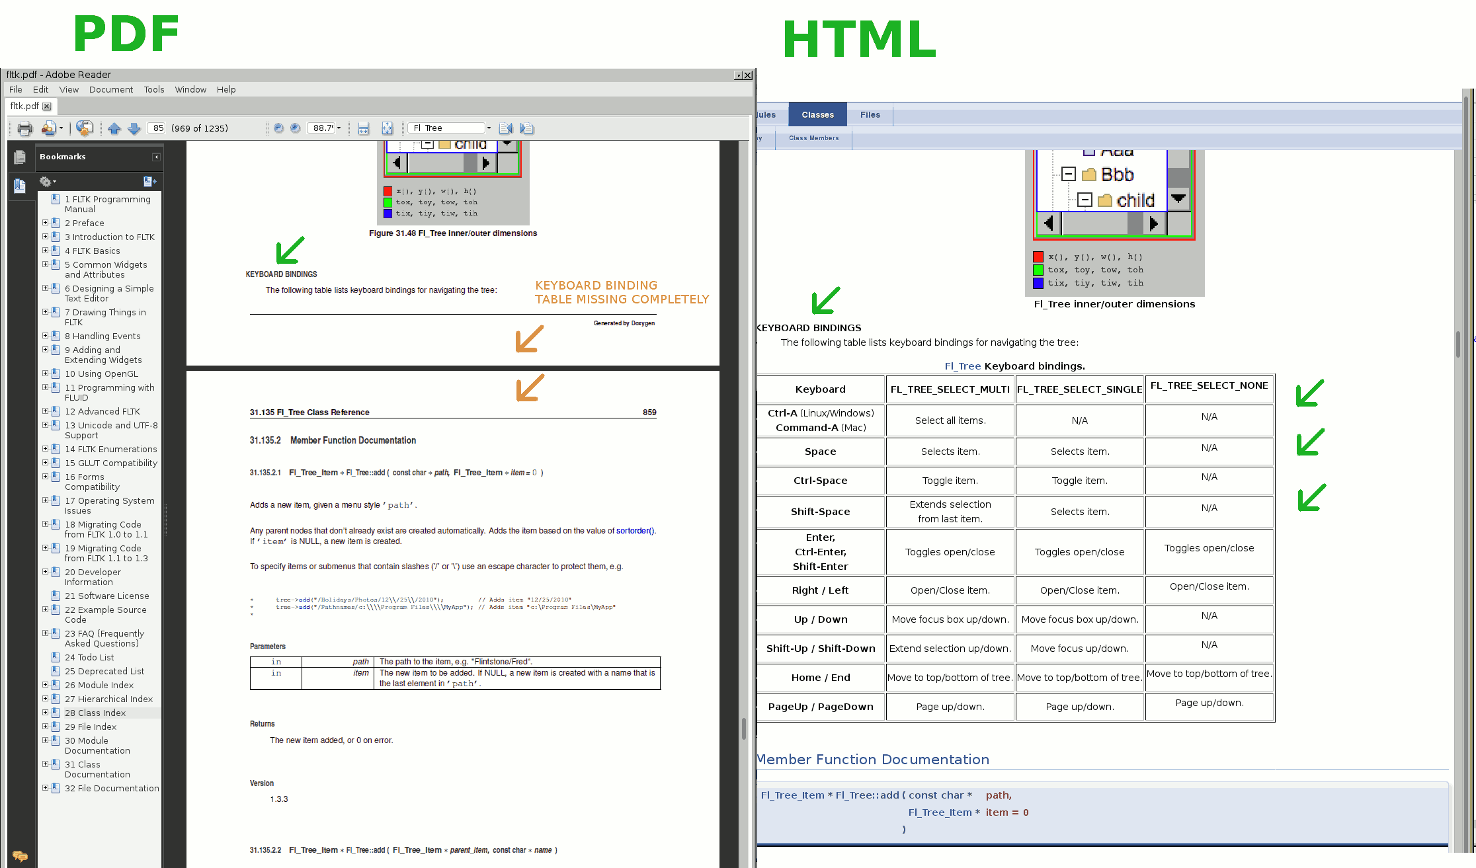The height and width of the screenshot is (868, 1476).
Task: Click the Print icon in the toolbar
Action: point(25,128)
